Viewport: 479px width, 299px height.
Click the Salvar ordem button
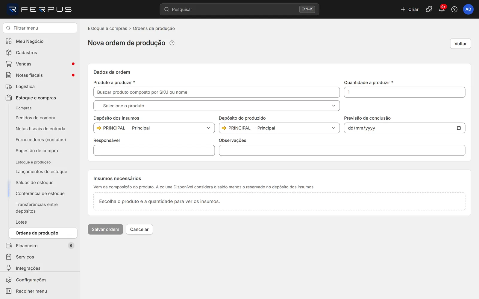point(105,229)
